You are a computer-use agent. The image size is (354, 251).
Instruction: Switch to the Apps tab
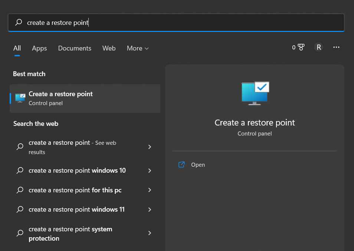coord(39,48)
